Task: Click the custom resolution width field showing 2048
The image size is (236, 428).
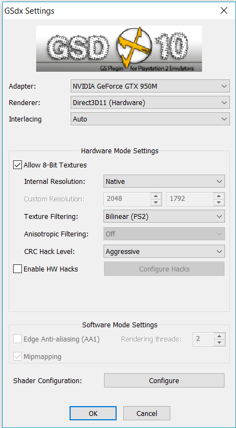Action: 127,199
